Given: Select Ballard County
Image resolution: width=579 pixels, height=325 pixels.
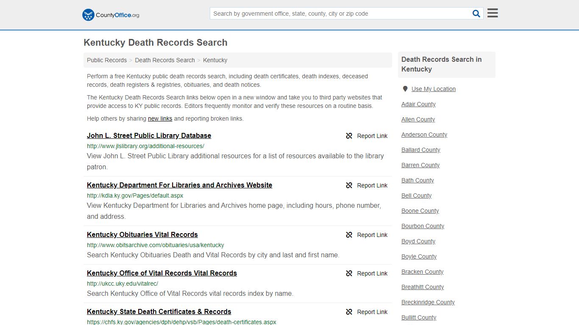Looking at the screenshot, I should coord(420,150).
